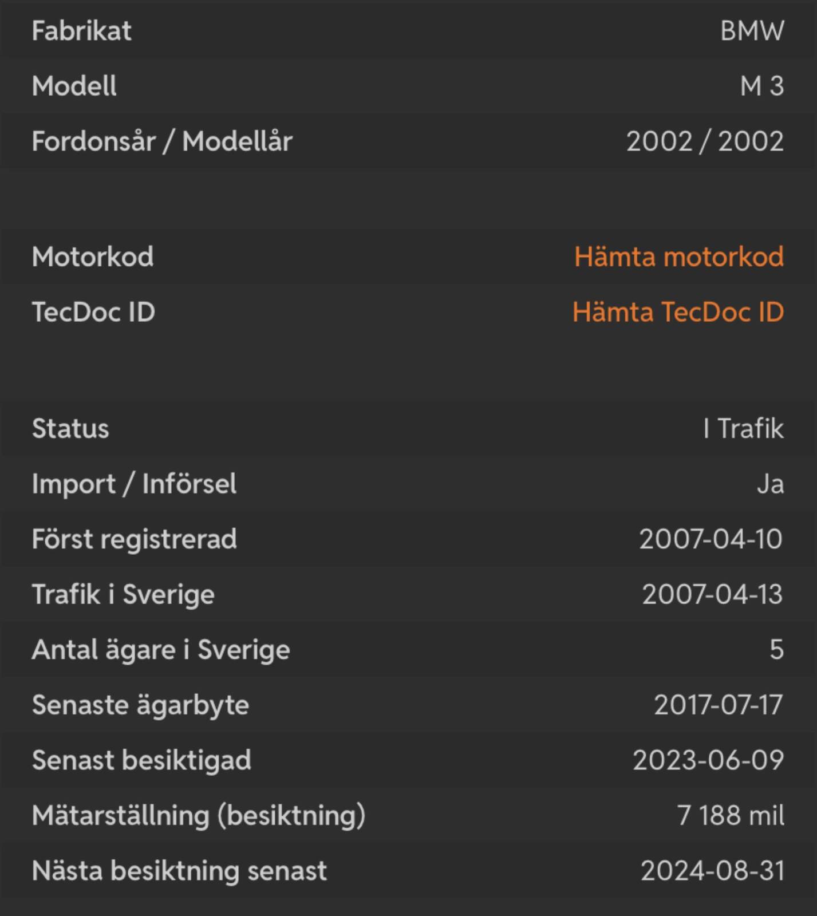This screenshot has width=817, height=916.
Task: Select the Motorkod label
Action: [x=93, y=256]
